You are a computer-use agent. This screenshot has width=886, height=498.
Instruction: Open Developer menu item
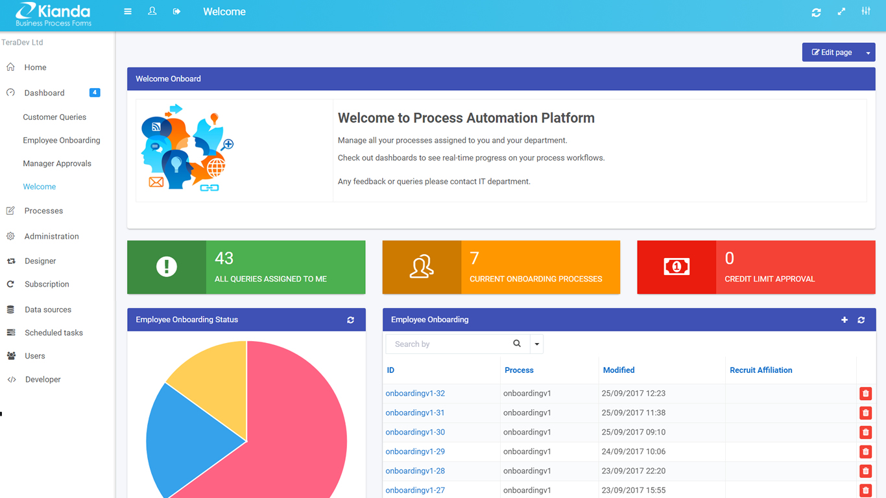(43, 379)
